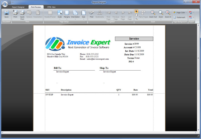Click the QTY column header
Image resolution: width=201 pixels, height=139 pixels.
[x=119, y=90]
